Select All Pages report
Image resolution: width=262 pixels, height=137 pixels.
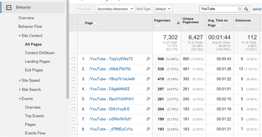(33, 44)
